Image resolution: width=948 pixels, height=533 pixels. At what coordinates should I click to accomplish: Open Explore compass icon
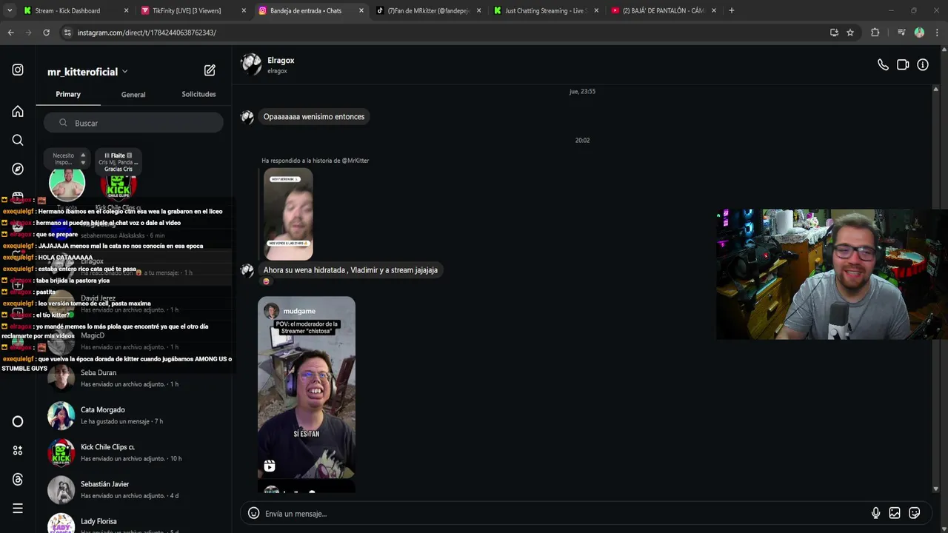tap(18, 169)
